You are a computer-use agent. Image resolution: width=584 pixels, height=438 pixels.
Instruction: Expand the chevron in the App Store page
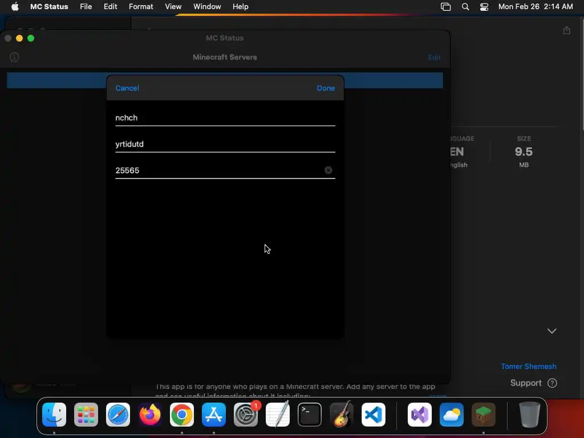(551, 331)
